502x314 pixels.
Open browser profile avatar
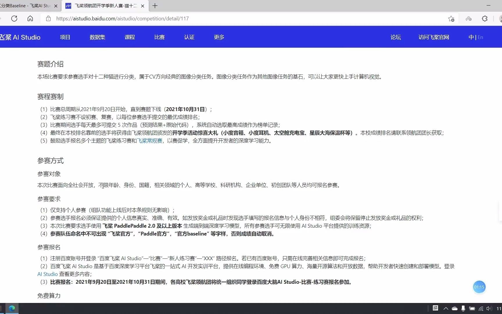500,19
